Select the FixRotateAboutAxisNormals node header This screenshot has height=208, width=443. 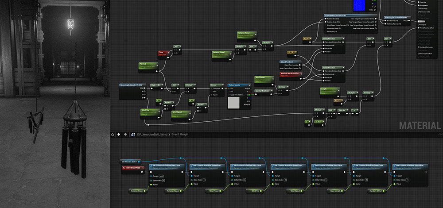(350, 15)
